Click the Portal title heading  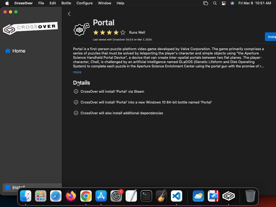point(103,23)
